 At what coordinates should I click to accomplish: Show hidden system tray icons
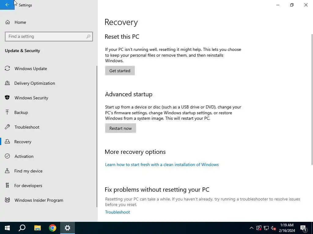(252, 228)
